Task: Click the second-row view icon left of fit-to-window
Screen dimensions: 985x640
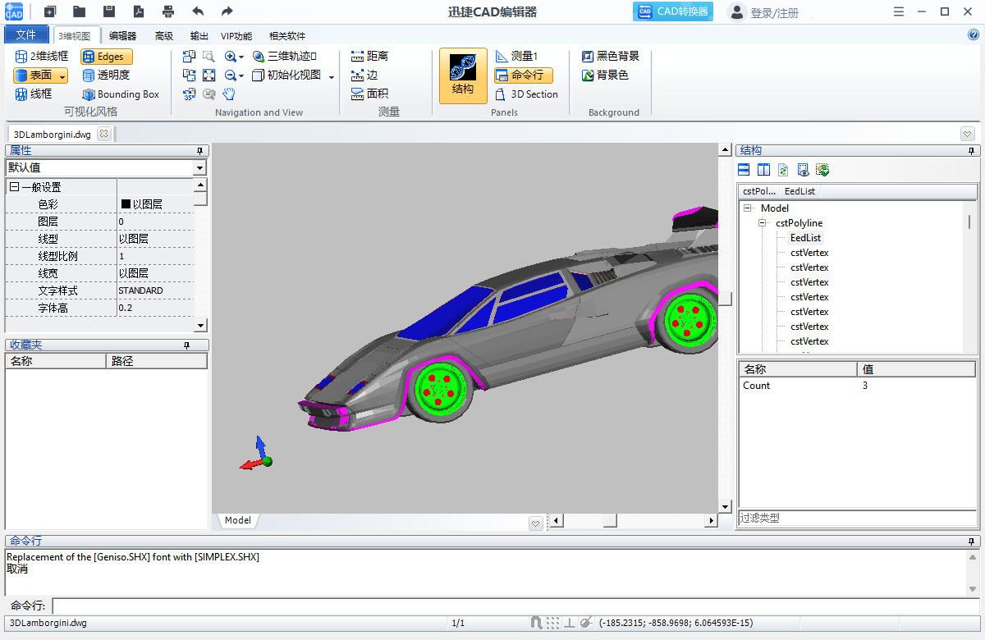Action: (189, 75)
